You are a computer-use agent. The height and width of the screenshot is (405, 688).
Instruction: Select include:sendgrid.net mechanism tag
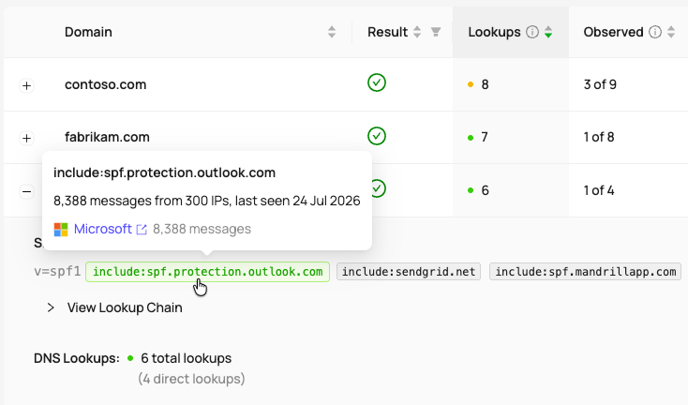click(409, 272)
